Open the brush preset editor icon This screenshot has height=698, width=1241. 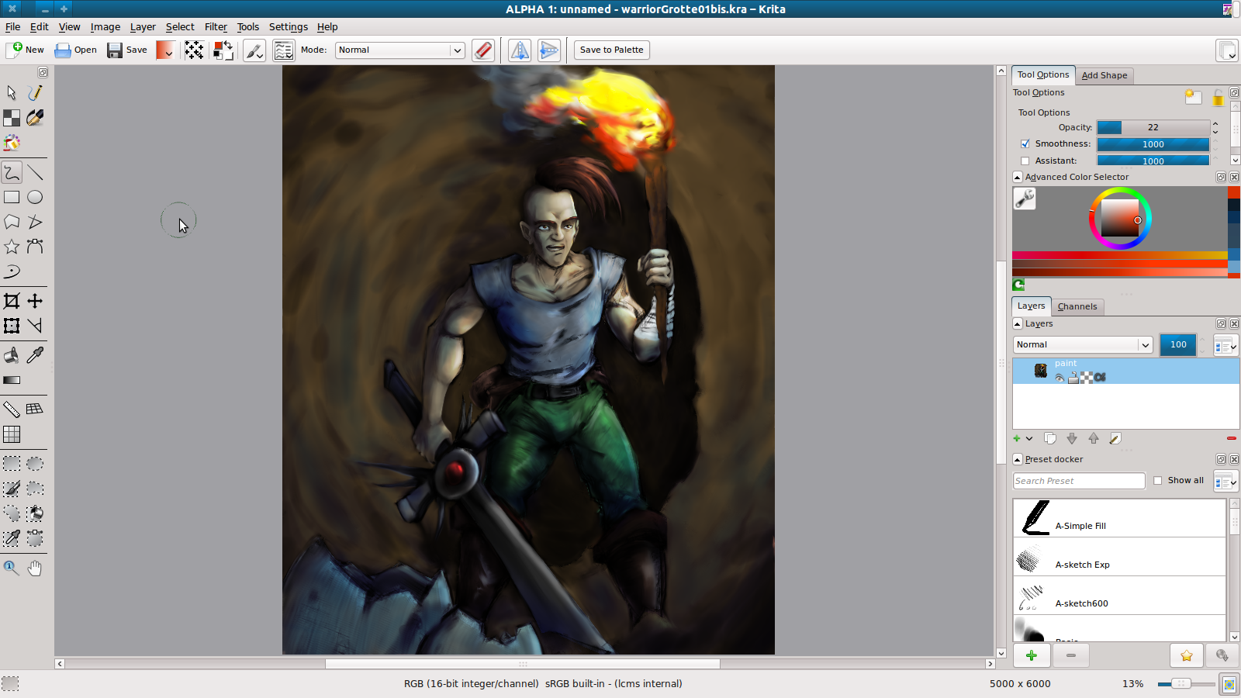[x=254, y=50]
